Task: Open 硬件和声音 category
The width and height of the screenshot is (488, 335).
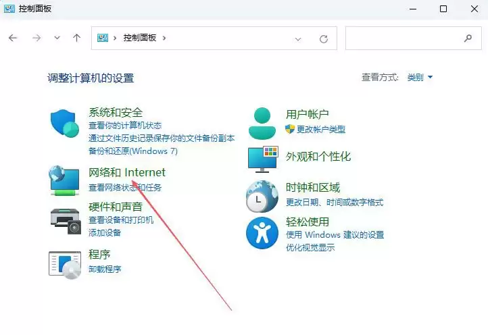Action: 116,207
